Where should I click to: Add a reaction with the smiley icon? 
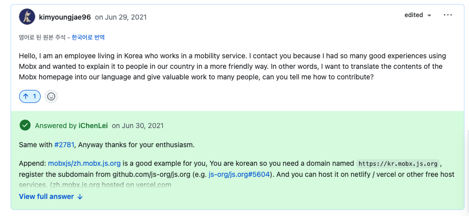[51, 96]
